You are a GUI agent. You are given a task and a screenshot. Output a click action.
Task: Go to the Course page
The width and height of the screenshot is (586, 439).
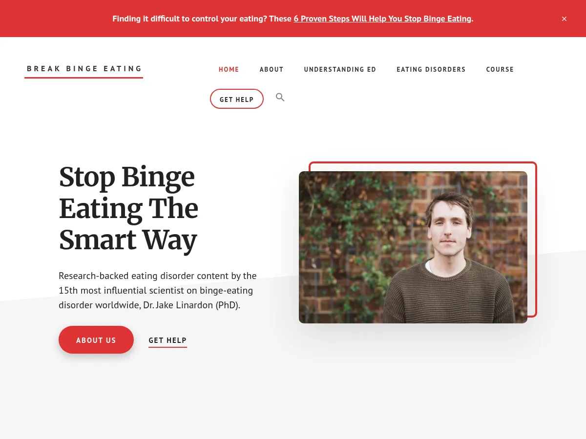[500, 69]
